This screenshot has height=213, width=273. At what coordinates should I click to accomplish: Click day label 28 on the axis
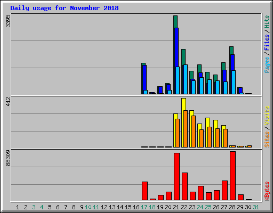[232, 207]
